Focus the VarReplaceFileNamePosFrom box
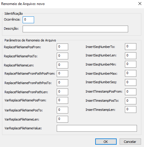 [62, 100]
